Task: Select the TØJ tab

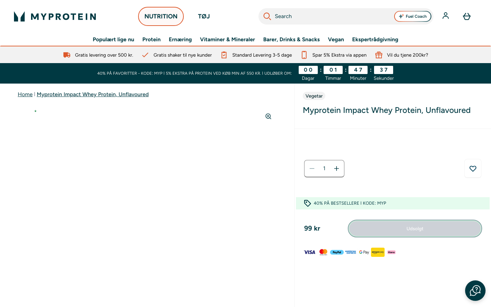Action: (204, 16)
